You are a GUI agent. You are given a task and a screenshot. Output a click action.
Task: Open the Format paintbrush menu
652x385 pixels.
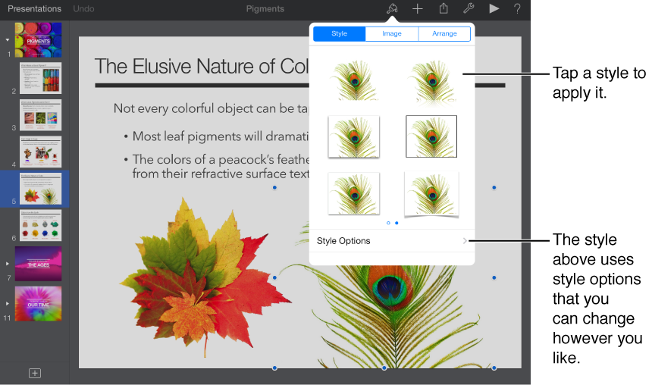[392, 8]
